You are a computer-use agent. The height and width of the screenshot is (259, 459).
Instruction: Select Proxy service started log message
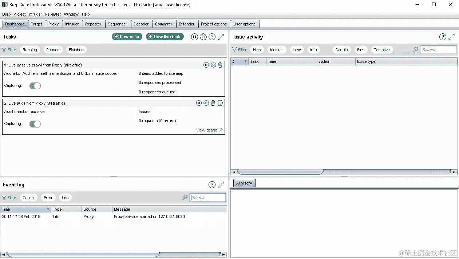(149, 216)
